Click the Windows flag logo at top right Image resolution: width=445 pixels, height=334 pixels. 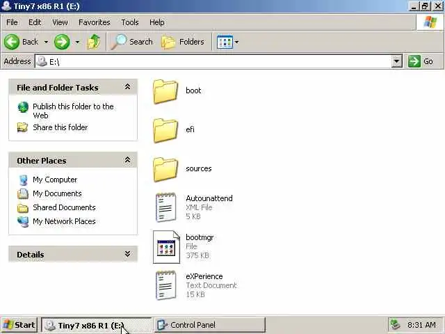point(430,22)
